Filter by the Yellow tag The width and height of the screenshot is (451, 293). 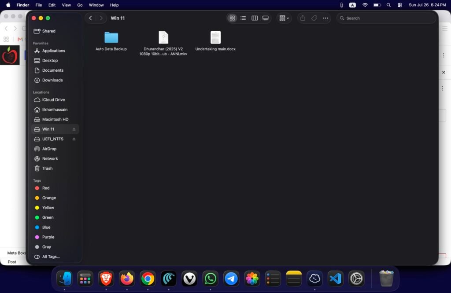(x=55, y=208)
